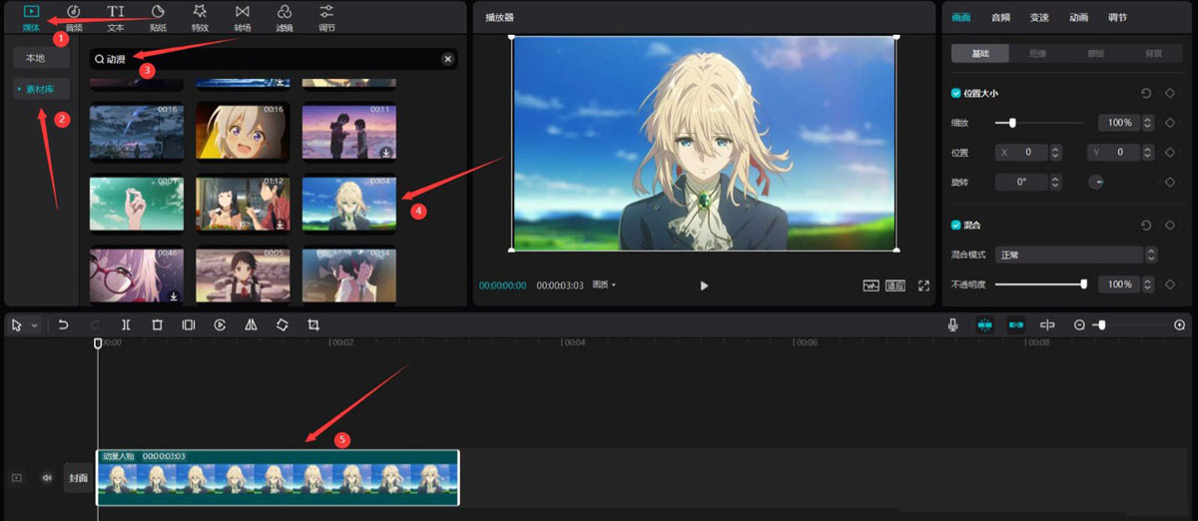
Task: Add keyframe for 不透明度 opacity
Action: coord(1169,284)
